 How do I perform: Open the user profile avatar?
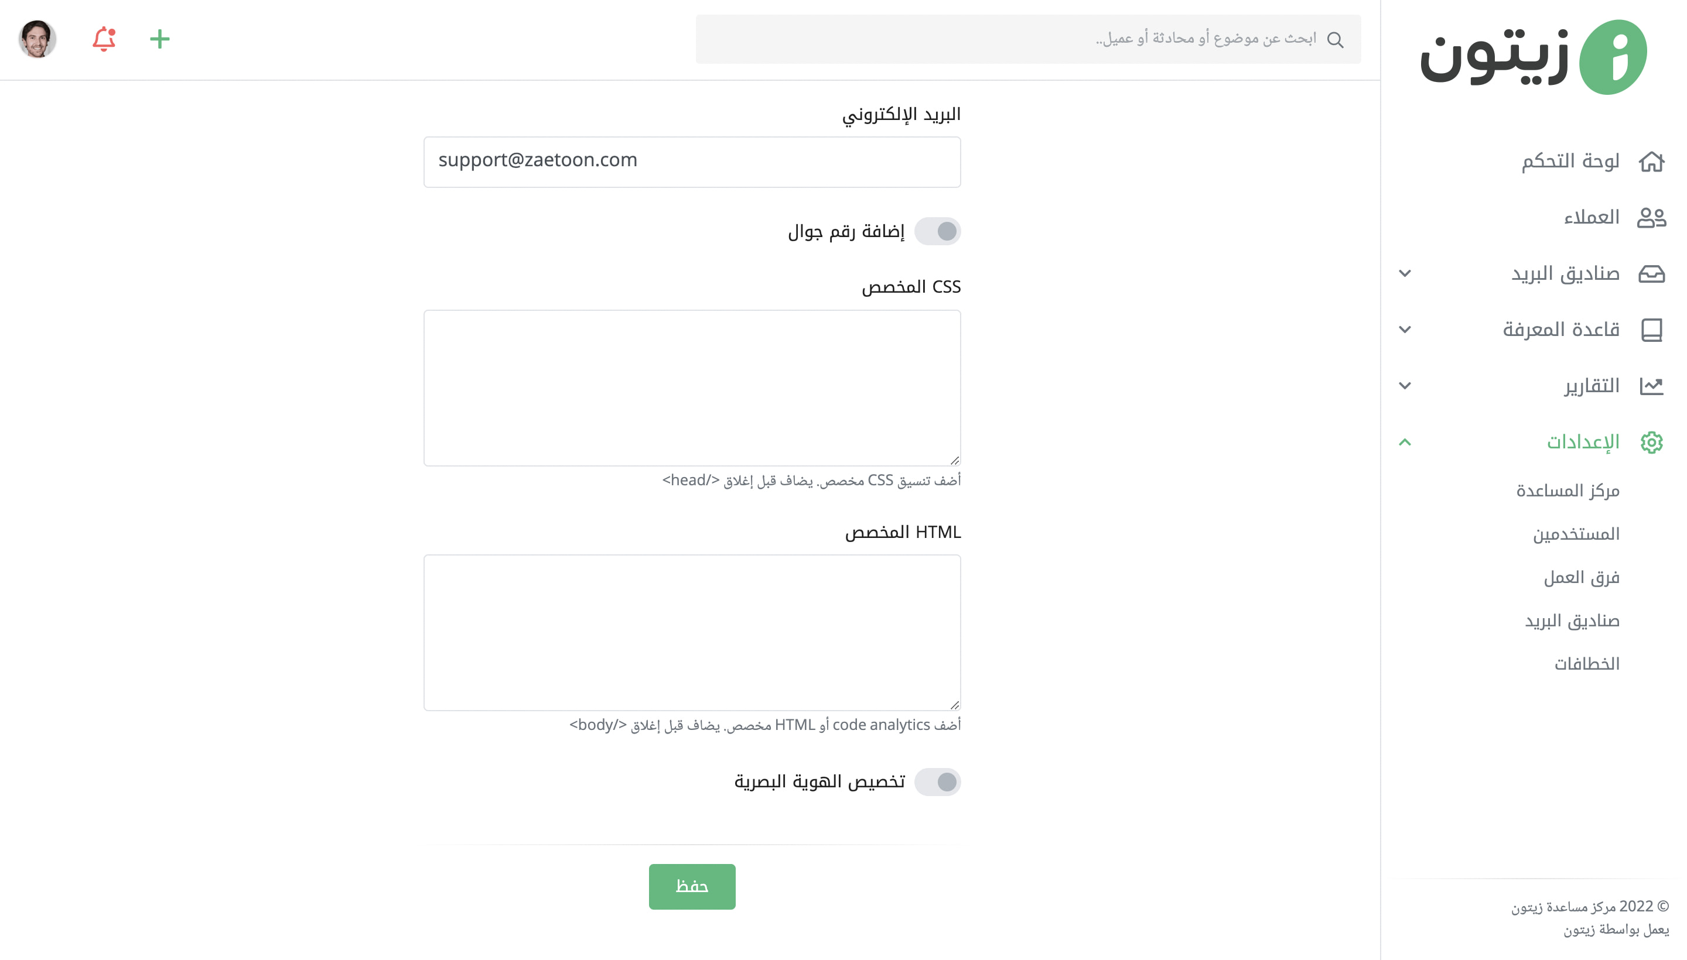37,39
